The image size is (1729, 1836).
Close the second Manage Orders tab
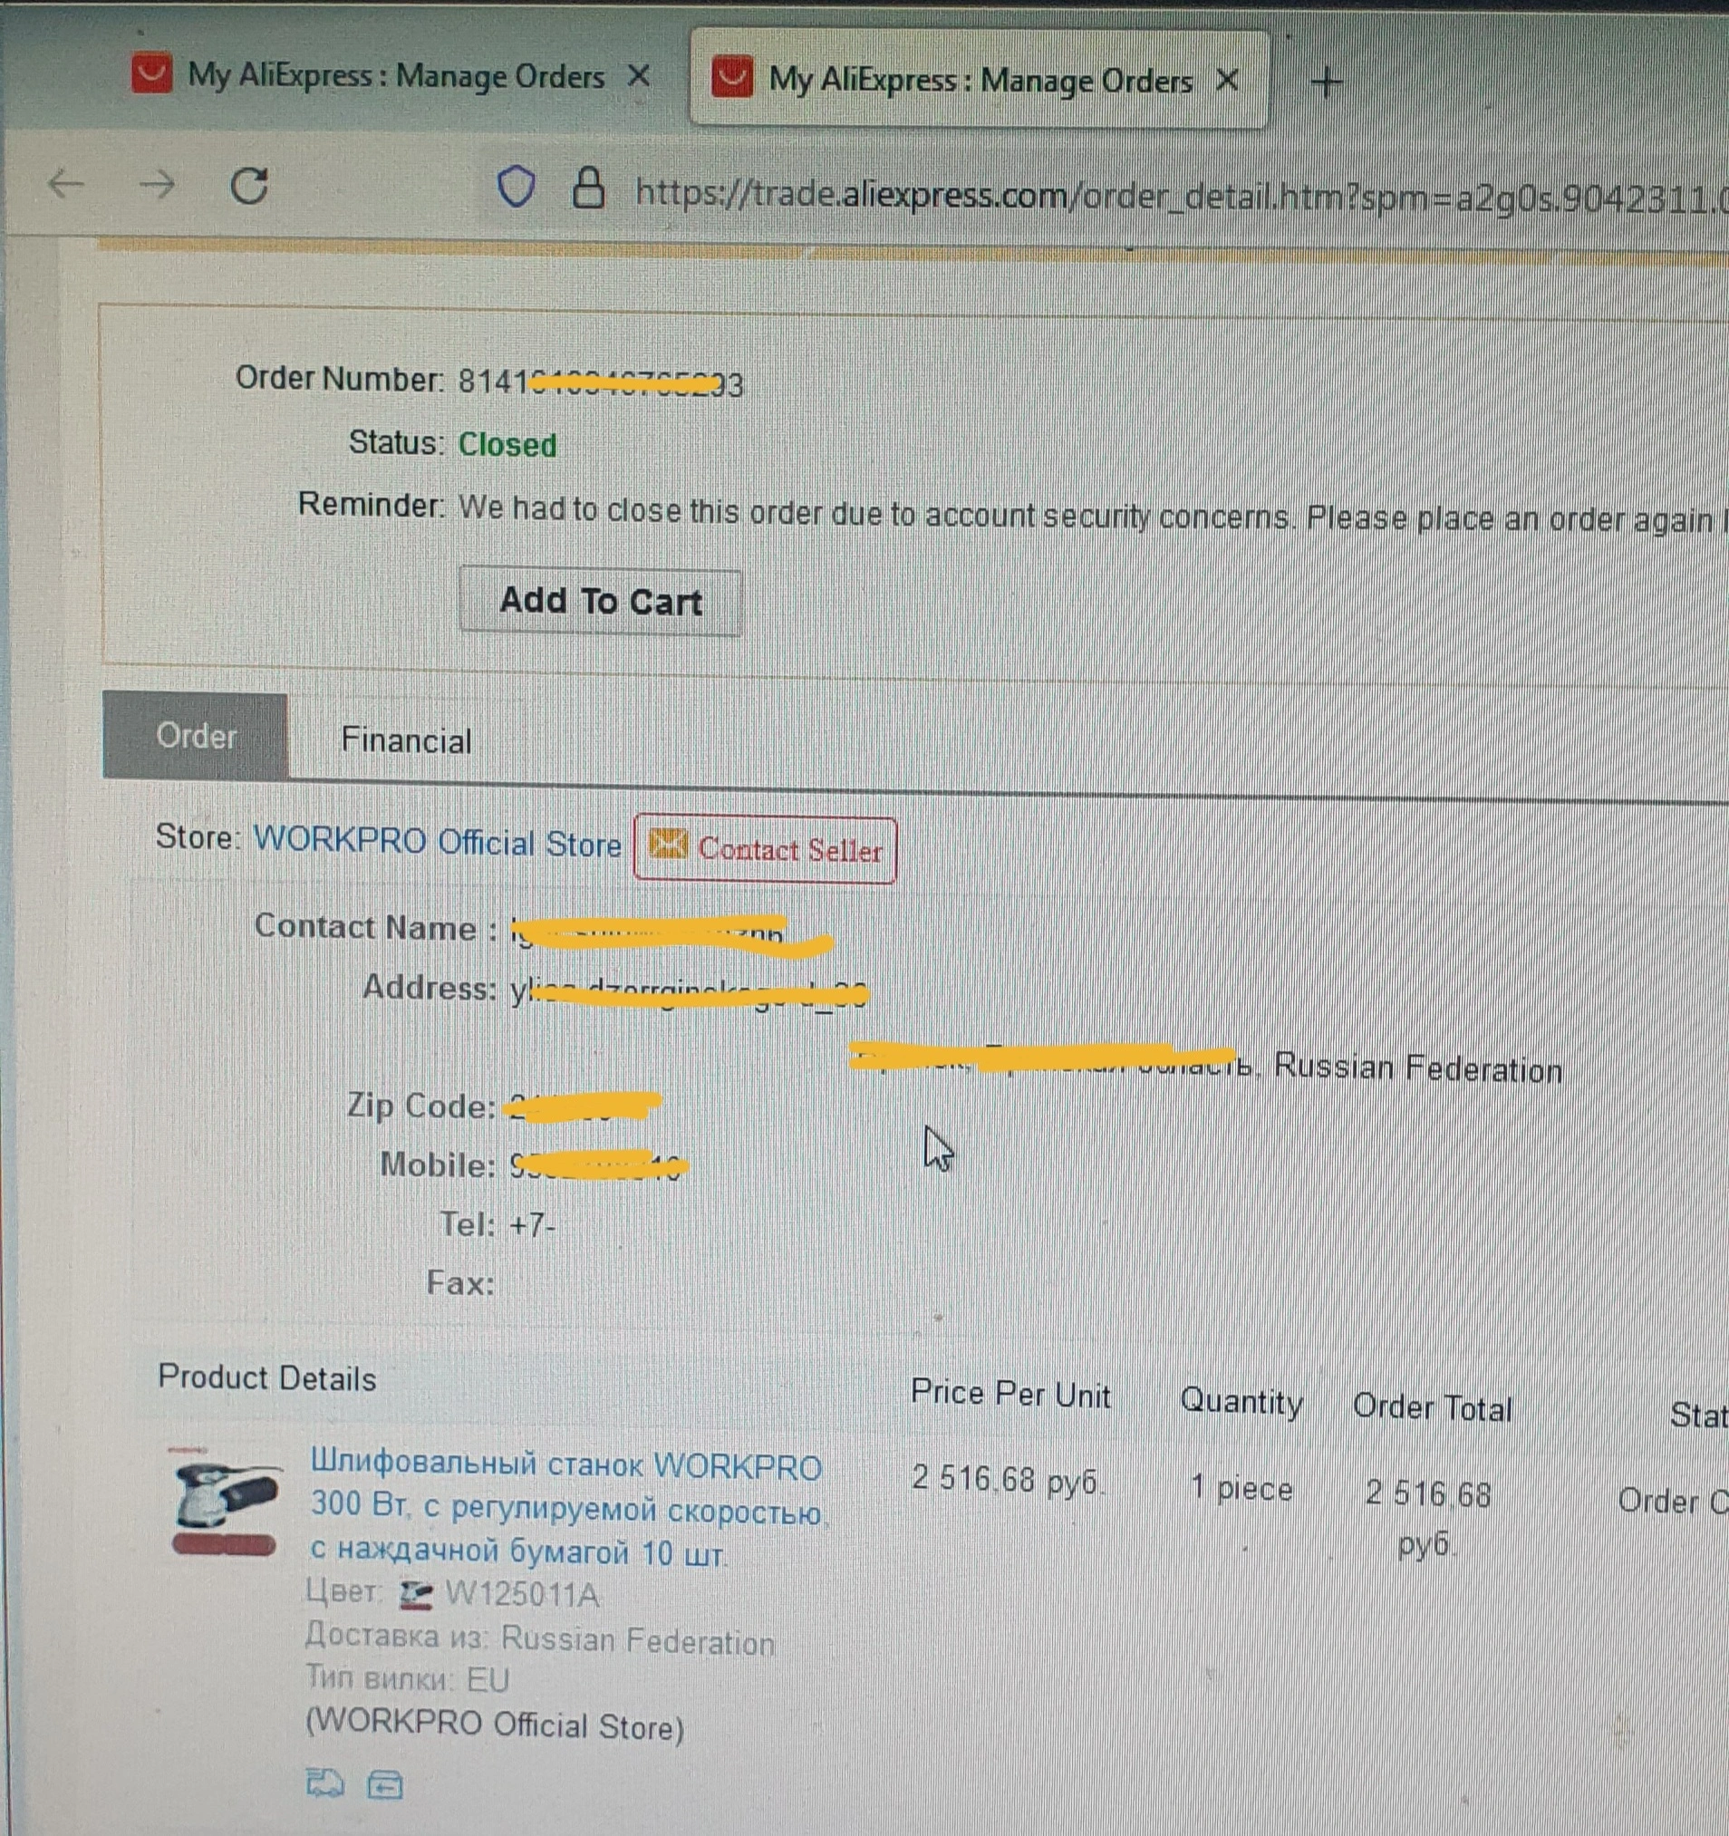1227,81
